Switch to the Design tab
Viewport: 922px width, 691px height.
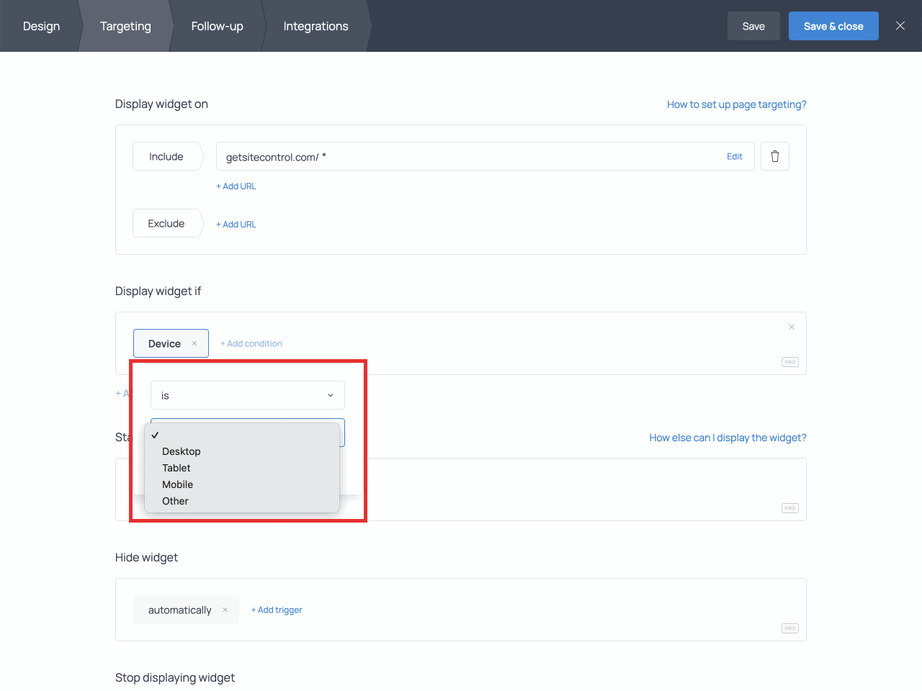pos(41,26)
